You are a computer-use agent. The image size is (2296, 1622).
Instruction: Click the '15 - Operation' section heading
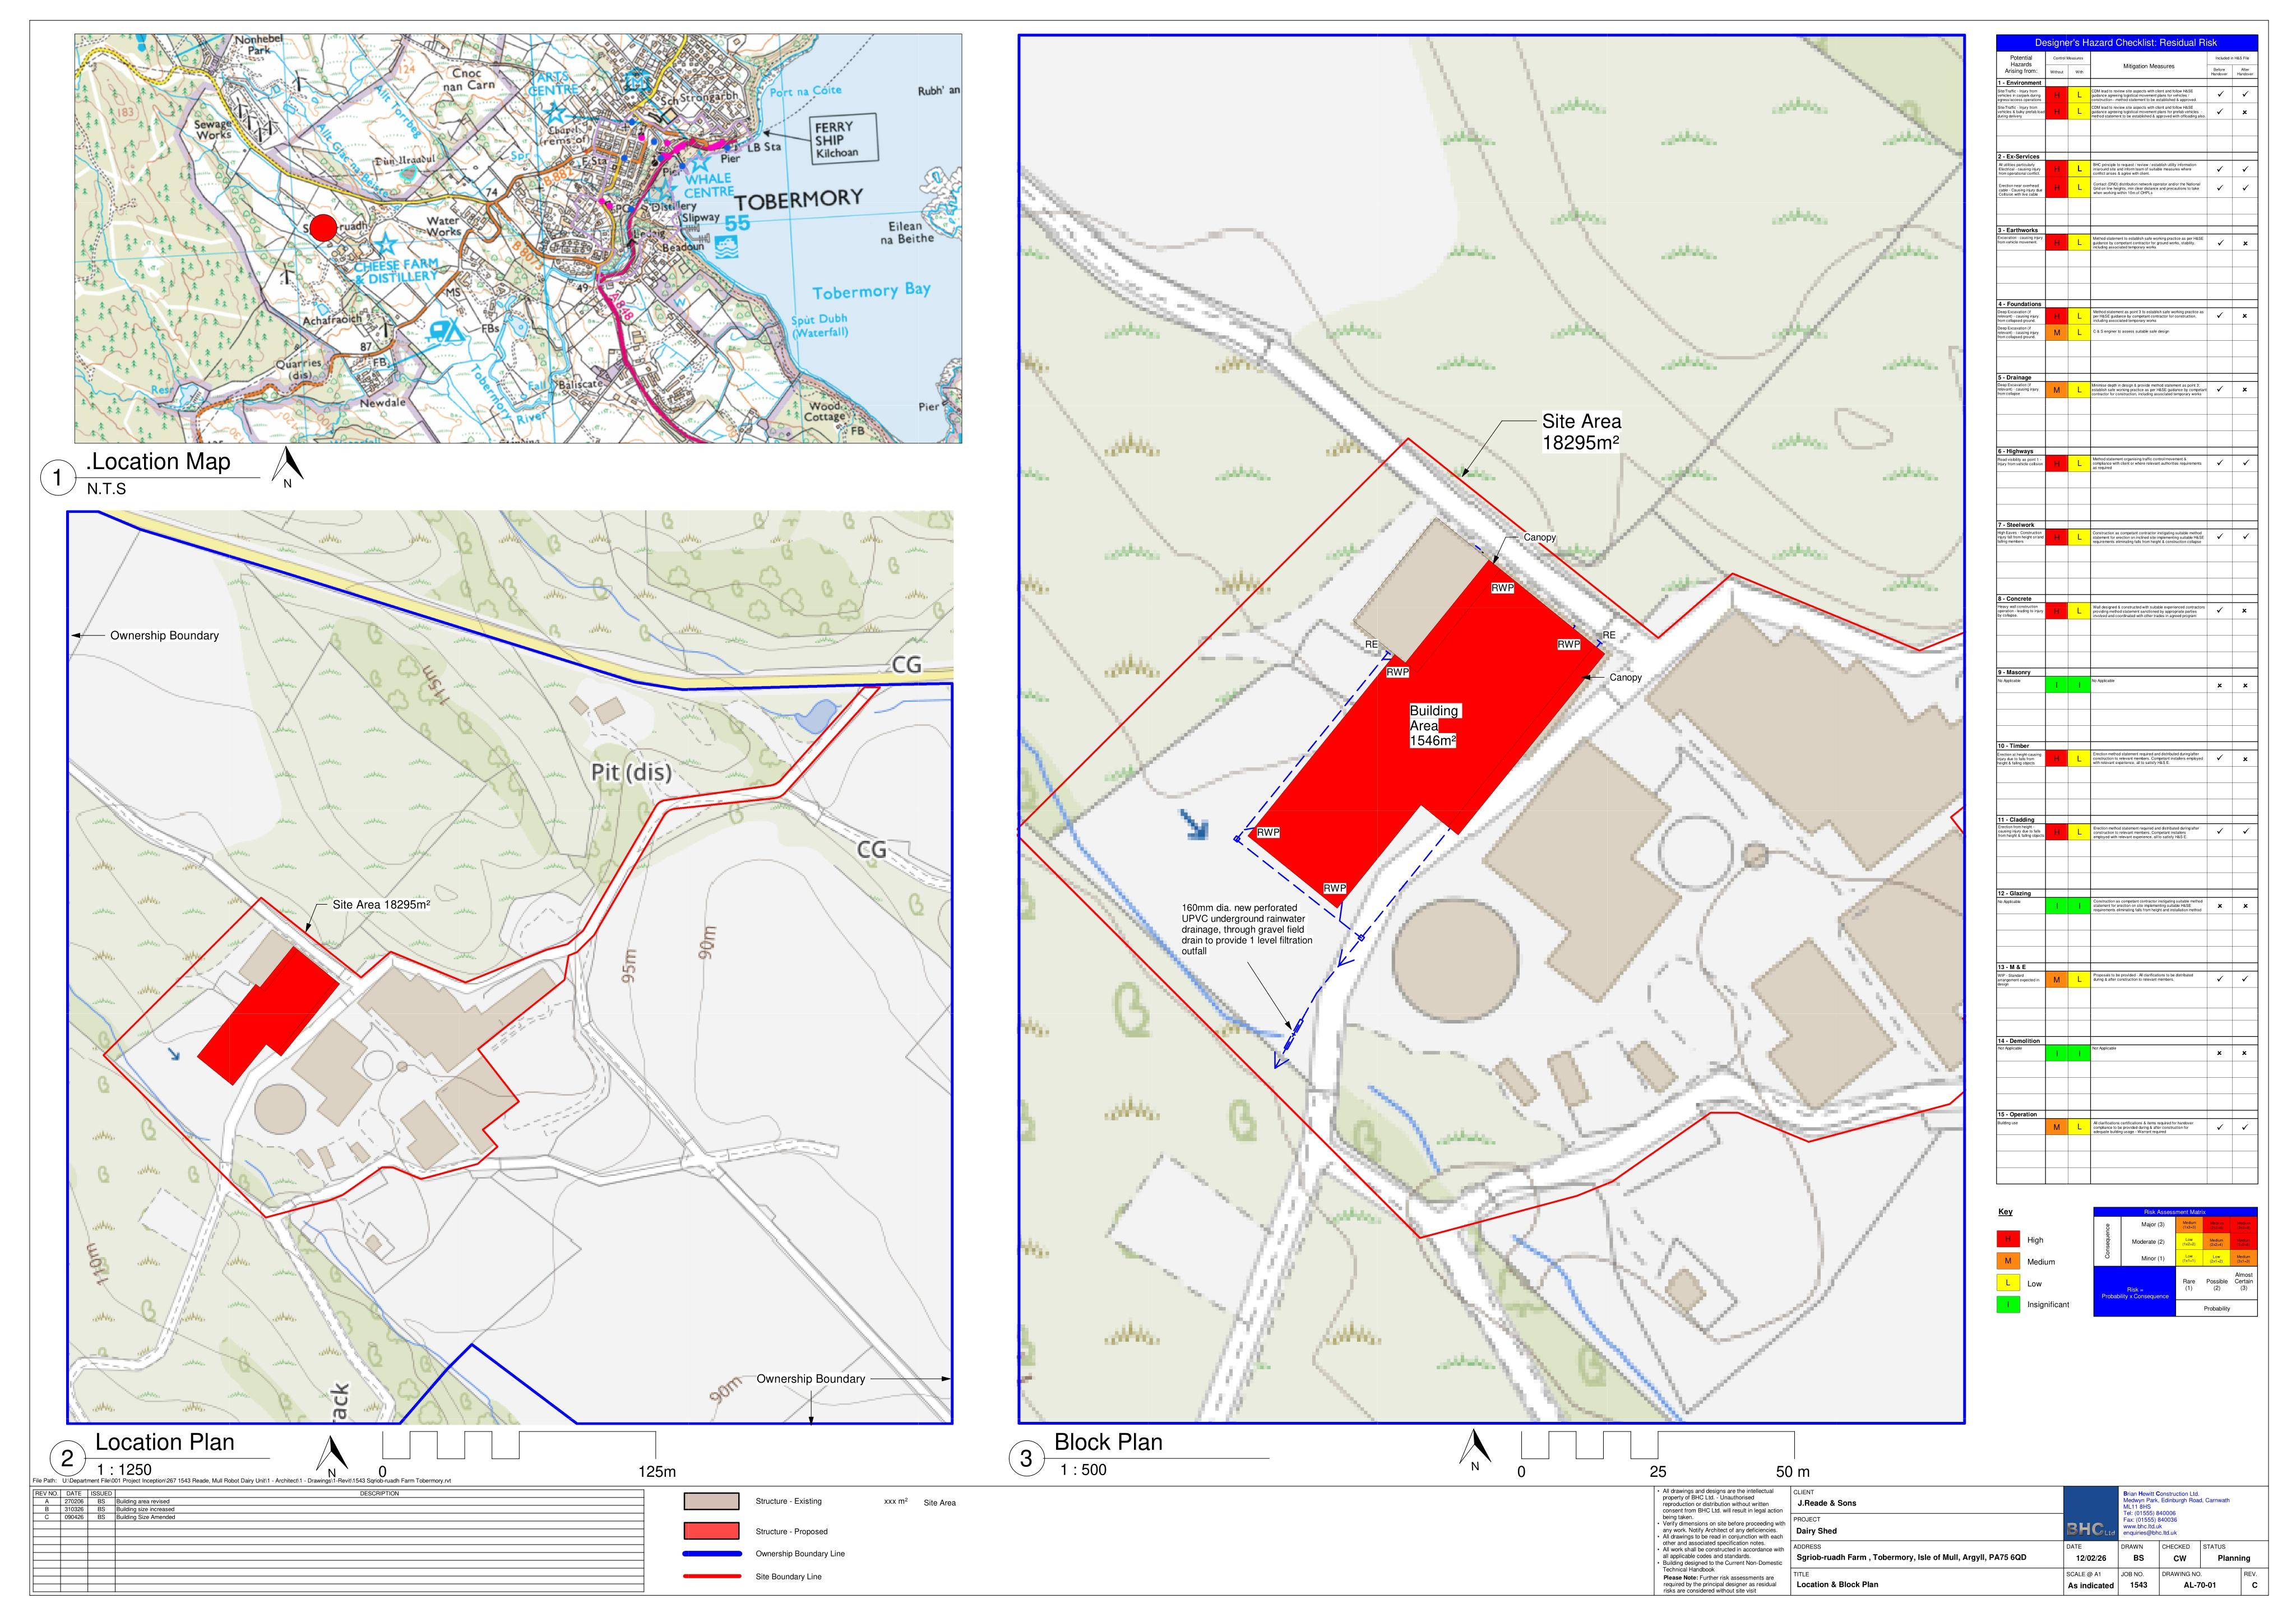(2018, 1114)
